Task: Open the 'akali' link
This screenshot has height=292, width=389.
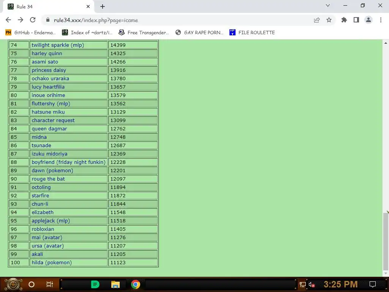Action: point(37,254)
